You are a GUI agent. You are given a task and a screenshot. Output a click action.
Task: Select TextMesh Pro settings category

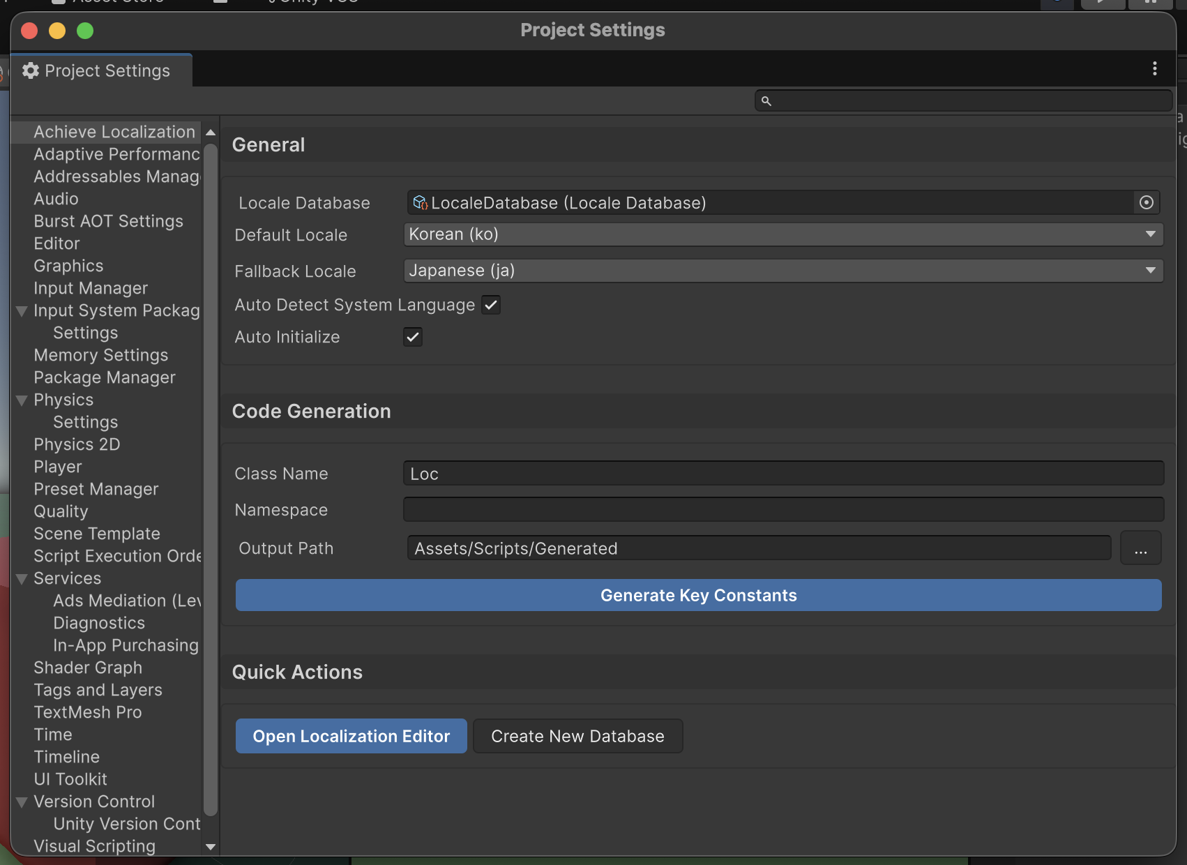pyautogui.click(x=88, y=712)
